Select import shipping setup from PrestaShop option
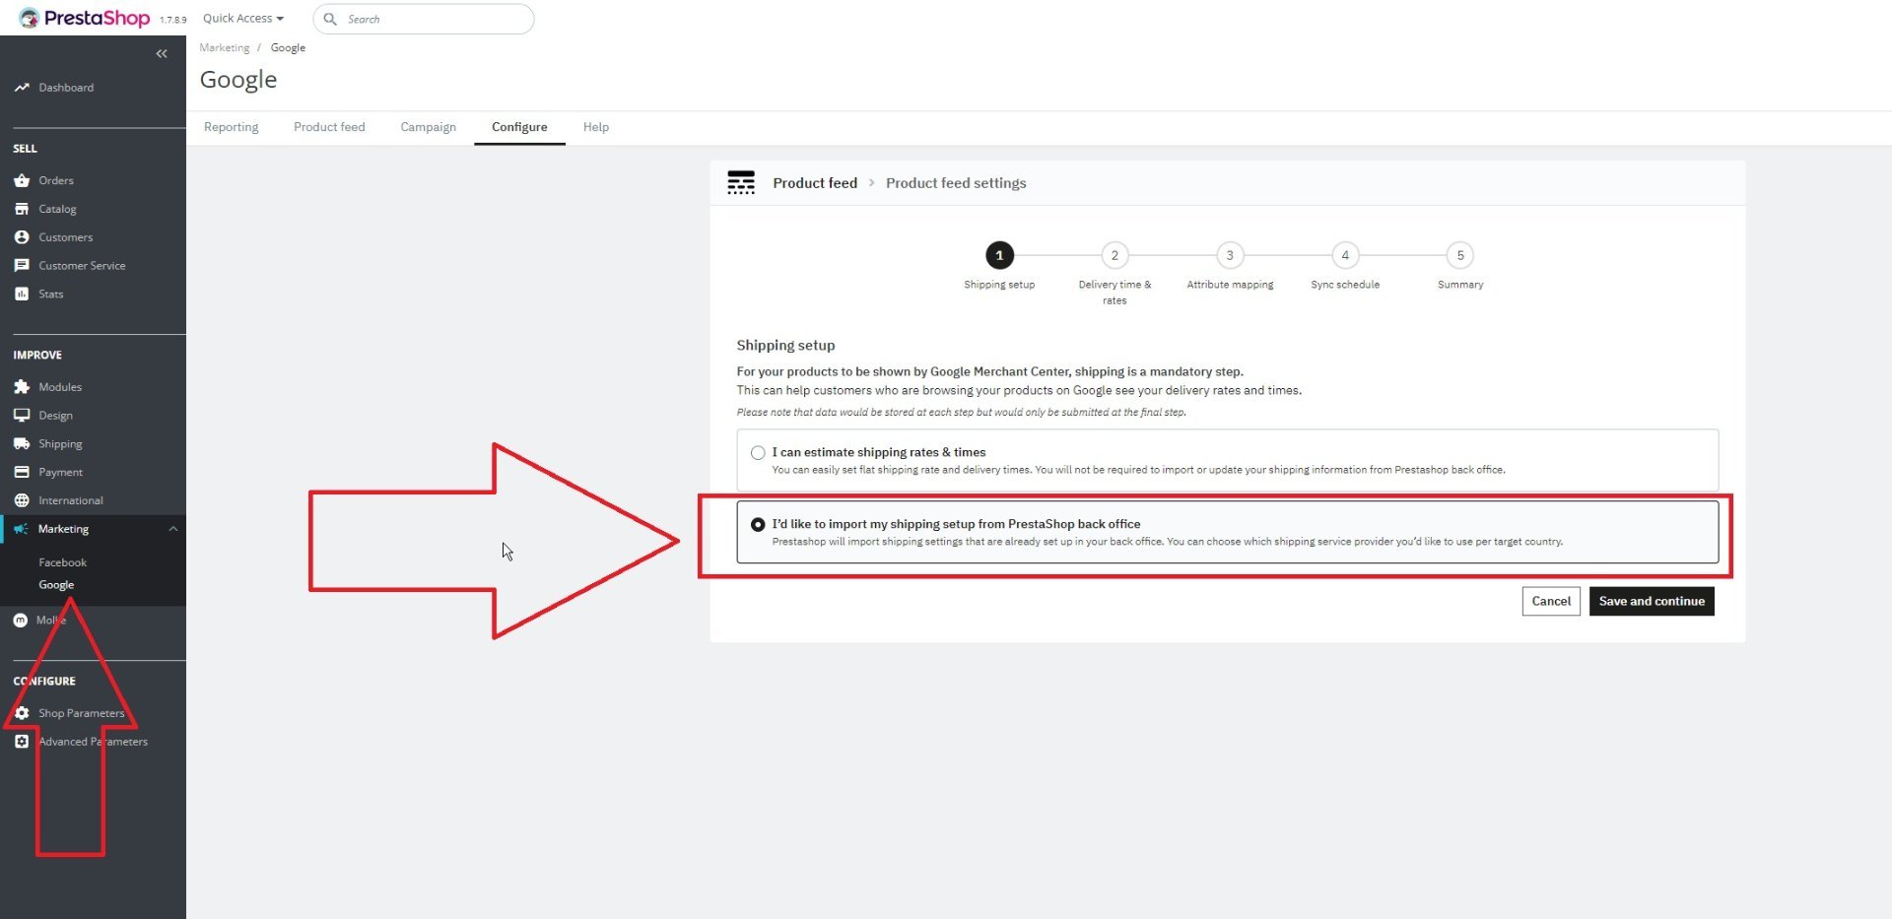This screenshot has height=919, width=1892. pos(758,525)
